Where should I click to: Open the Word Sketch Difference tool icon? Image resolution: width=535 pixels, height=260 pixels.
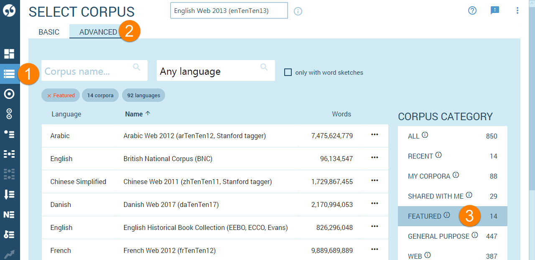point(9,114)
